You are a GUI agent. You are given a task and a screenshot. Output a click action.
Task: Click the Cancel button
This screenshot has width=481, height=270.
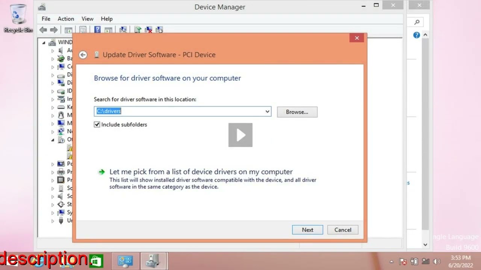pyautogui.click(x=343, y=230)
